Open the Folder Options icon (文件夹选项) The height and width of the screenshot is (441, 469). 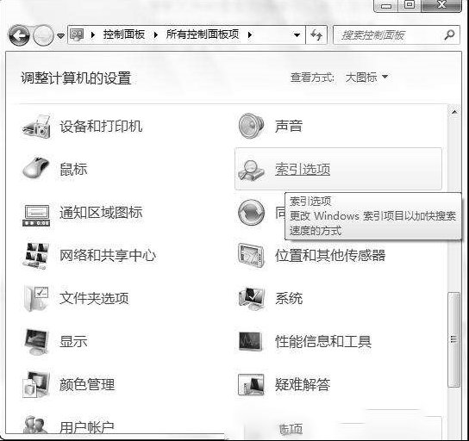tap(36, 299)
